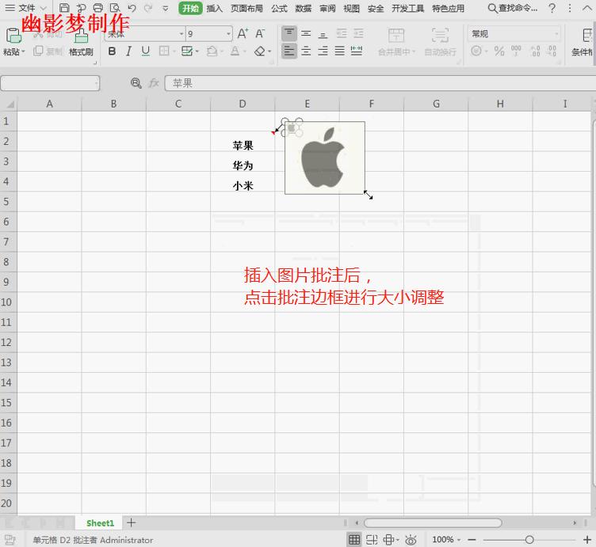Toggle Bold formatting
596x547 pixels.
point(112,51)
